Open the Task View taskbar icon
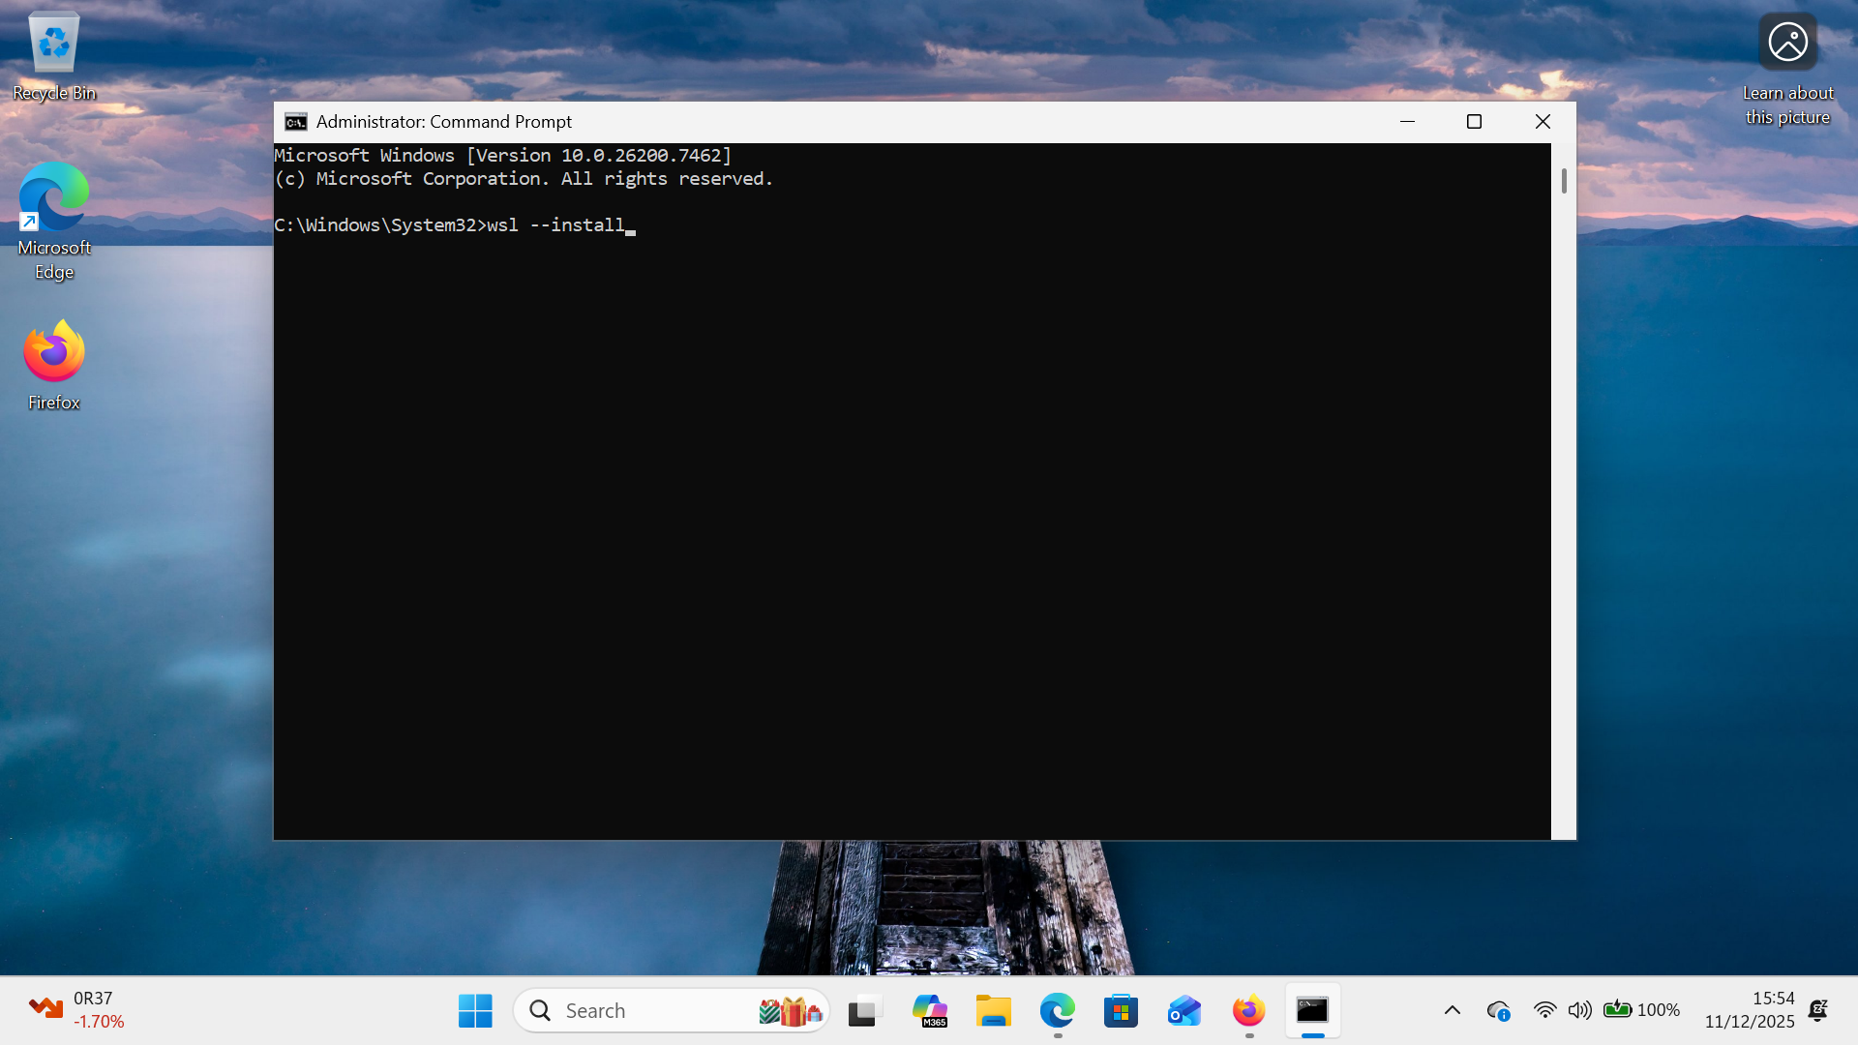Image resolution: width=1858 pixels, height=1045 pixels. pyautogui.click(x=865, y=1011)
